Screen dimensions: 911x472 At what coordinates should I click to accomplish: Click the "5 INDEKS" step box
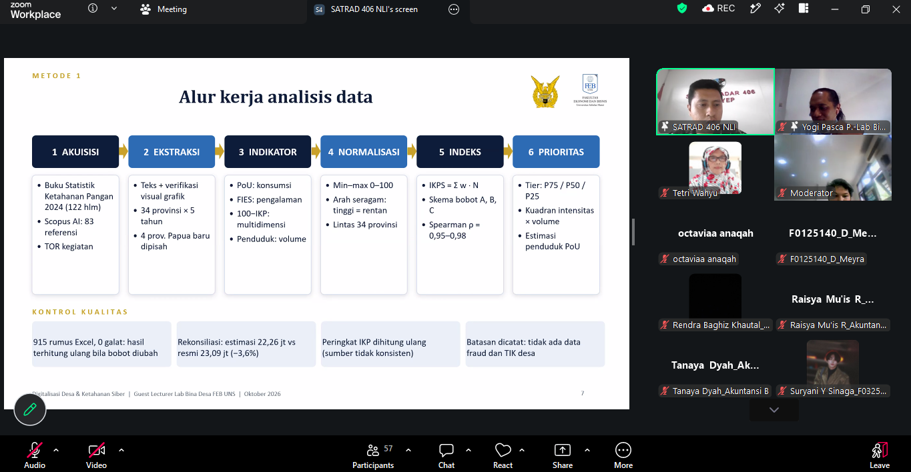pyautogui.click(x=460, y=151)
